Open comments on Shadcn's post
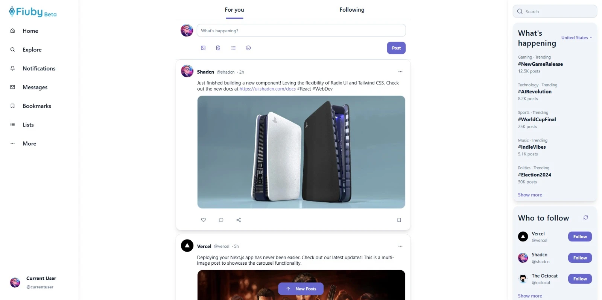Viewport: 602px width, 300px height. pos(221,220)
